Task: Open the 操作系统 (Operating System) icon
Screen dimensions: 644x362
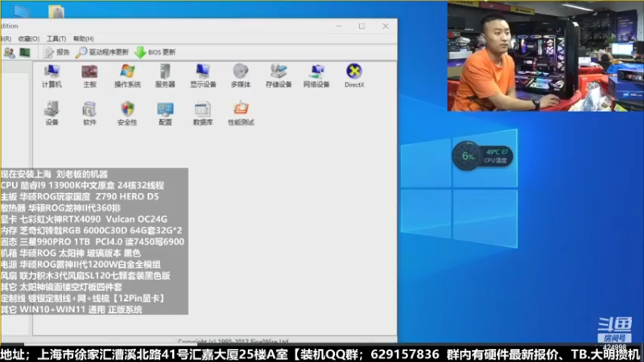Action: pyautogui.click(x=127, y=76)
